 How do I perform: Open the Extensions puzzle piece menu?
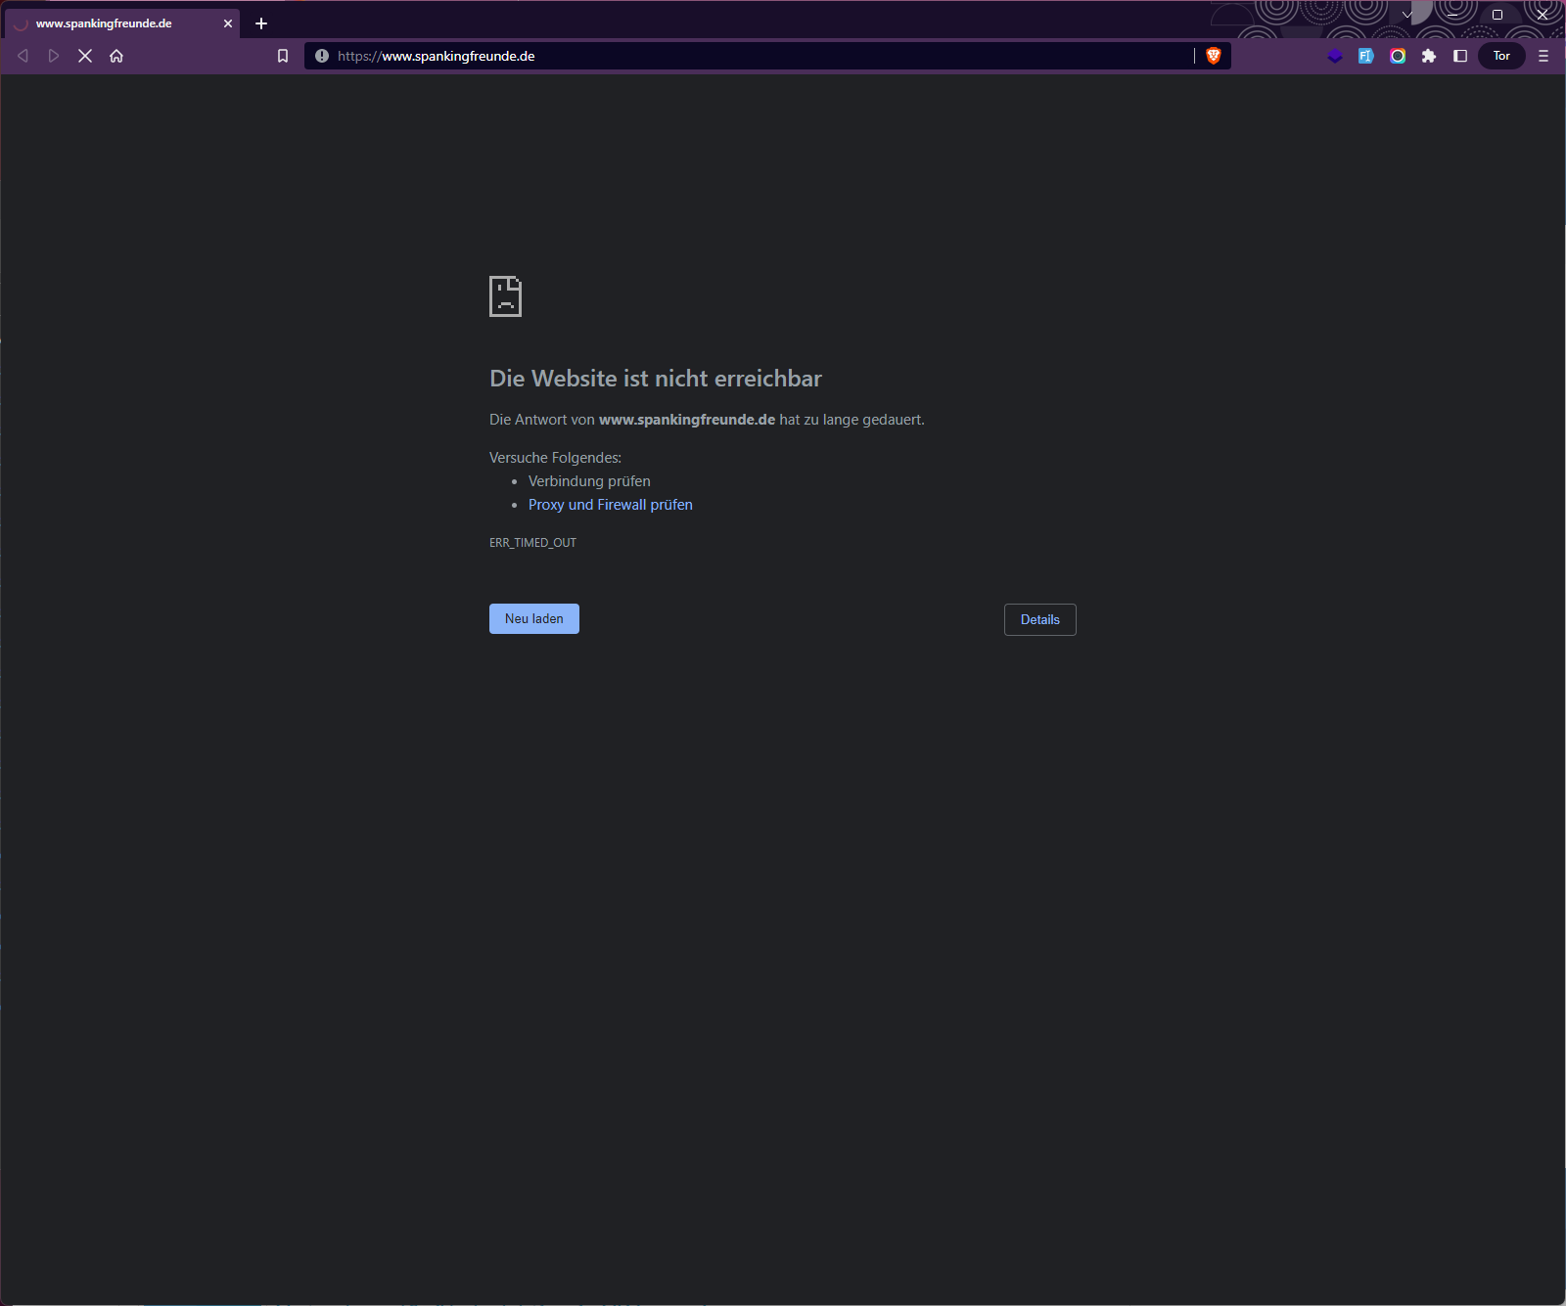1429,56
